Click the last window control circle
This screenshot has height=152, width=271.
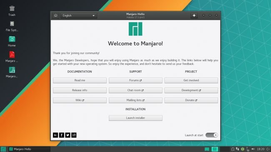216,15
